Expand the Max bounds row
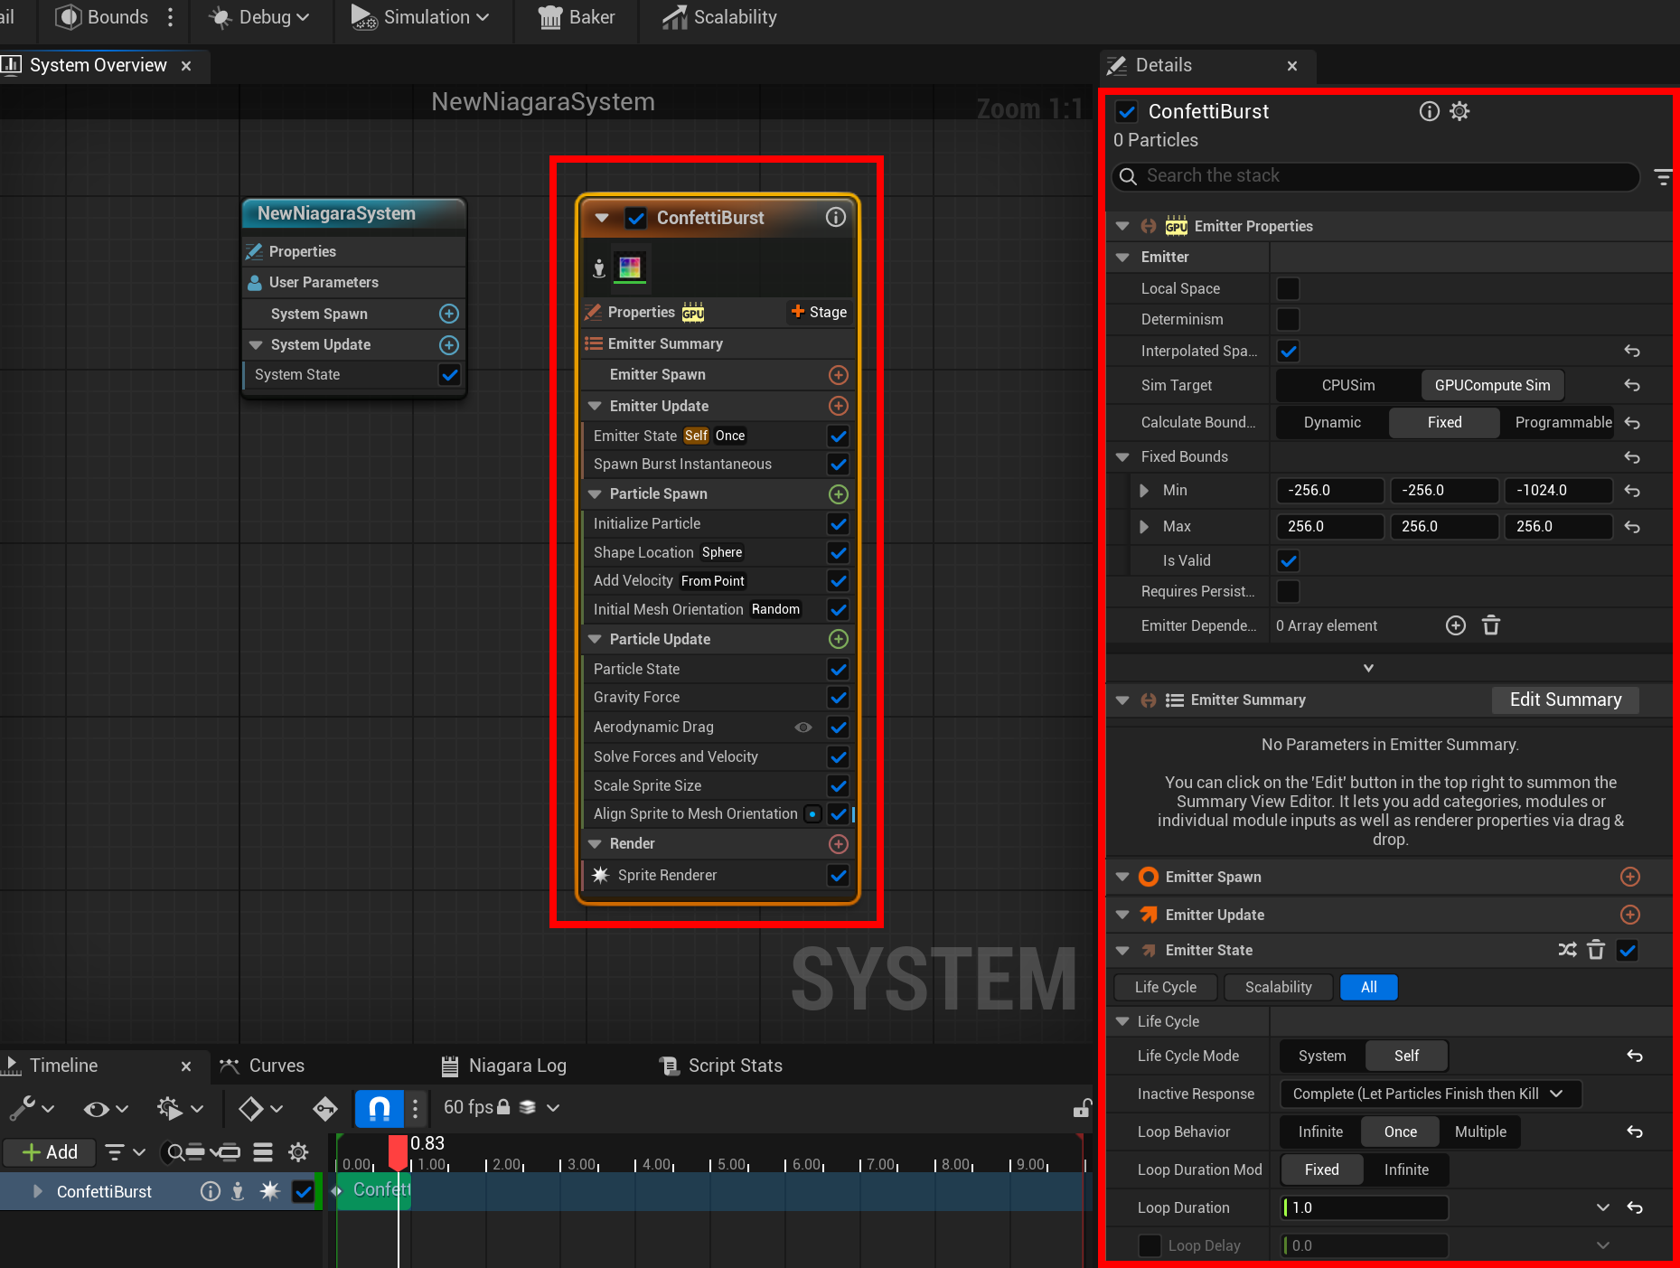1680x1268 pixels. (1144, 527)
